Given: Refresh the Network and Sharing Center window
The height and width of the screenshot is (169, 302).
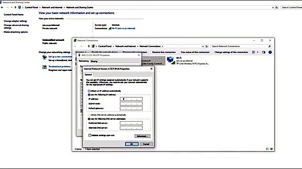Looking at the screenshot, I should (x=277, y=8).
